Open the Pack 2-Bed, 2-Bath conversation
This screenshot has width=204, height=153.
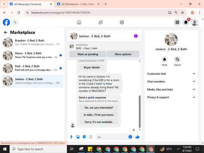[x=32, y=68]
